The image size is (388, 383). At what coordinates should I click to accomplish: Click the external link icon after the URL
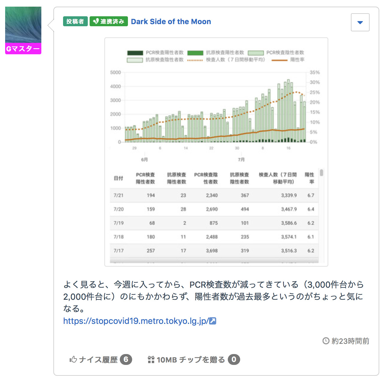click(213, 321)
